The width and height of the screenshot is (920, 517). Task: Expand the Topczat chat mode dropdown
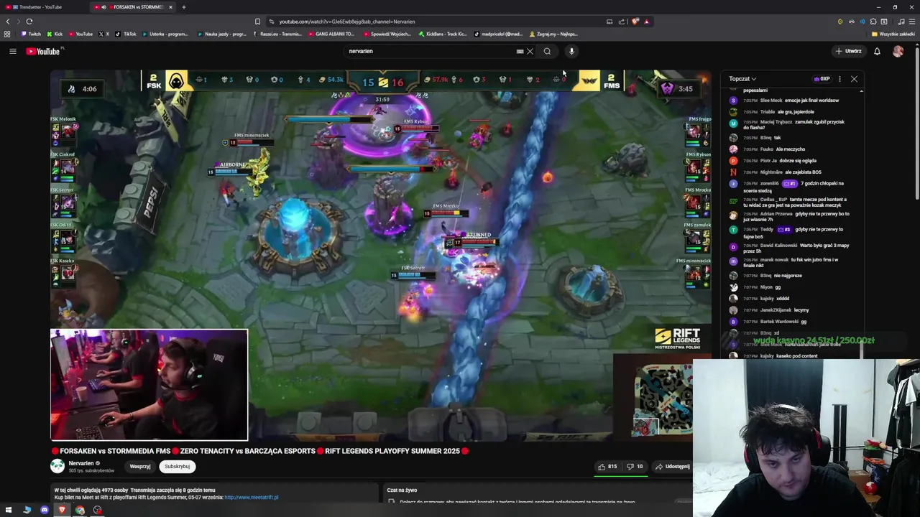pyautogui.click(x=742, y=79)
